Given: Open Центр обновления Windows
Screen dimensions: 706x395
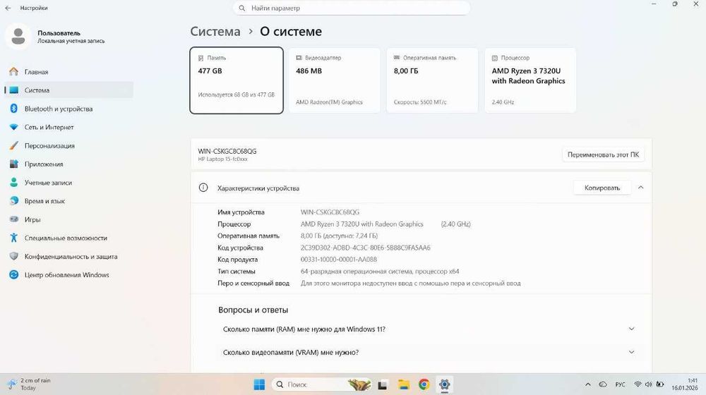Looking at the screenshot, I should [x=69, y=275].
